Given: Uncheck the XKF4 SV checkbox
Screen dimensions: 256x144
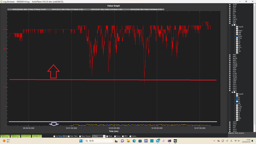Looking at the screenshot, I should coord(237,98).
